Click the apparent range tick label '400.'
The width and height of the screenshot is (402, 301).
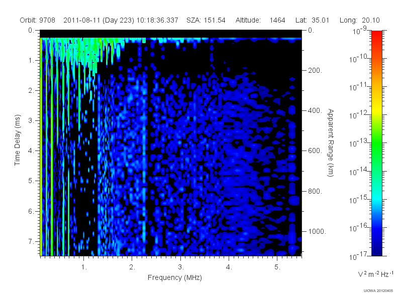(315, 110)
